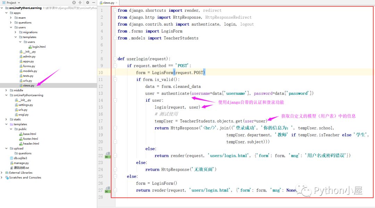The height and width of the screenshot is (208, 375).
Task: Click the db.sqlite3 database file icon
Action: [11, 158]
